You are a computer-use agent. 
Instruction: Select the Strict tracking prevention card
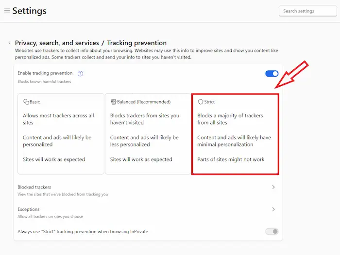235,133
